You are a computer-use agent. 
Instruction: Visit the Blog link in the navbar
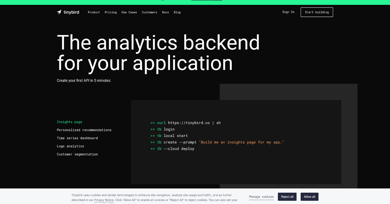pos(177,12)
